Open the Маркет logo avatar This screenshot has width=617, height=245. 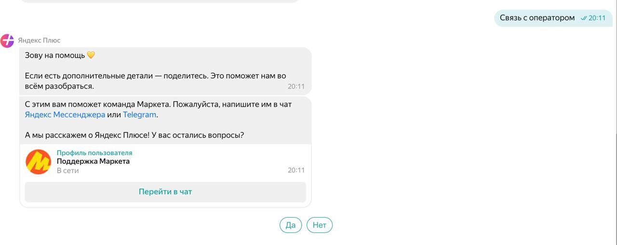click(x=39, y=162)
